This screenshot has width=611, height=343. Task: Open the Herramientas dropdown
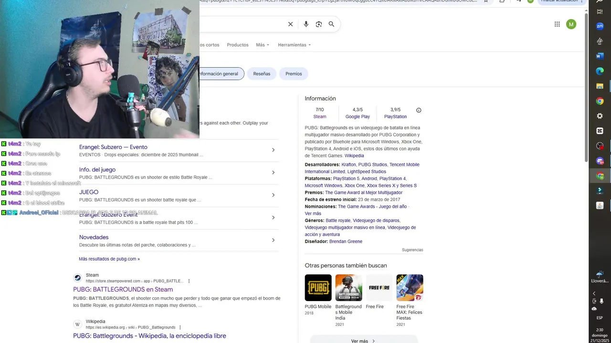point(295,45)
